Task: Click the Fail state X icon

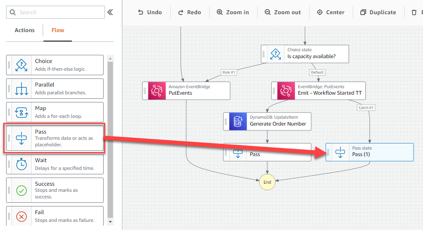Action: (21, 216)
